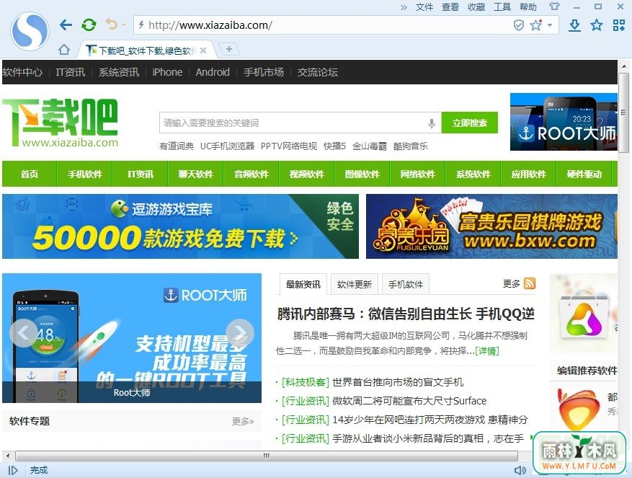Screen dimensions: 632x478
Task: Click the horizontal page scrollbar
Action: (x=267, y=456)
